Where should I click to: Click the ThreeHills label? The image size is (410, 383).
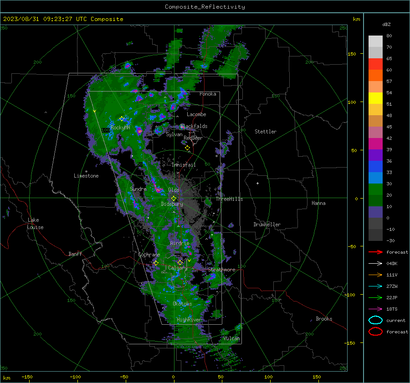[x=229, y=199]
